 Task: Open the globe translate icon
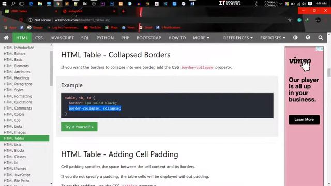tap(308, 38)
